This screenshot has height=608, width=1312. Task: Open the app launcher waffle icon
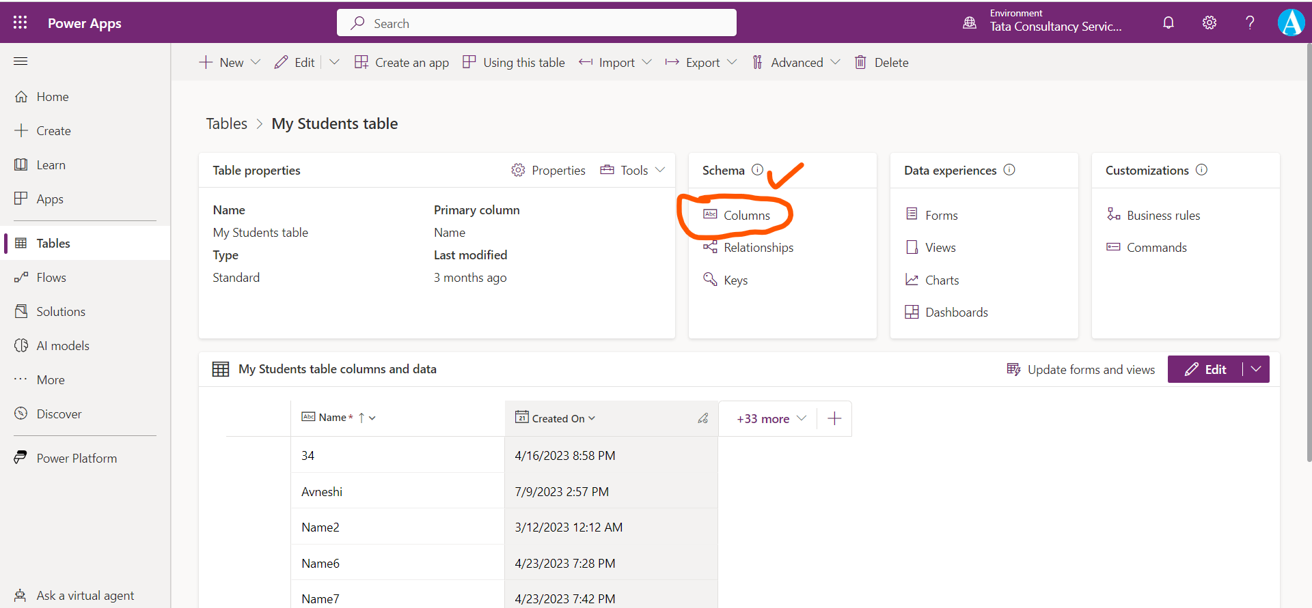pyautogui.click(x=20, y=23)
